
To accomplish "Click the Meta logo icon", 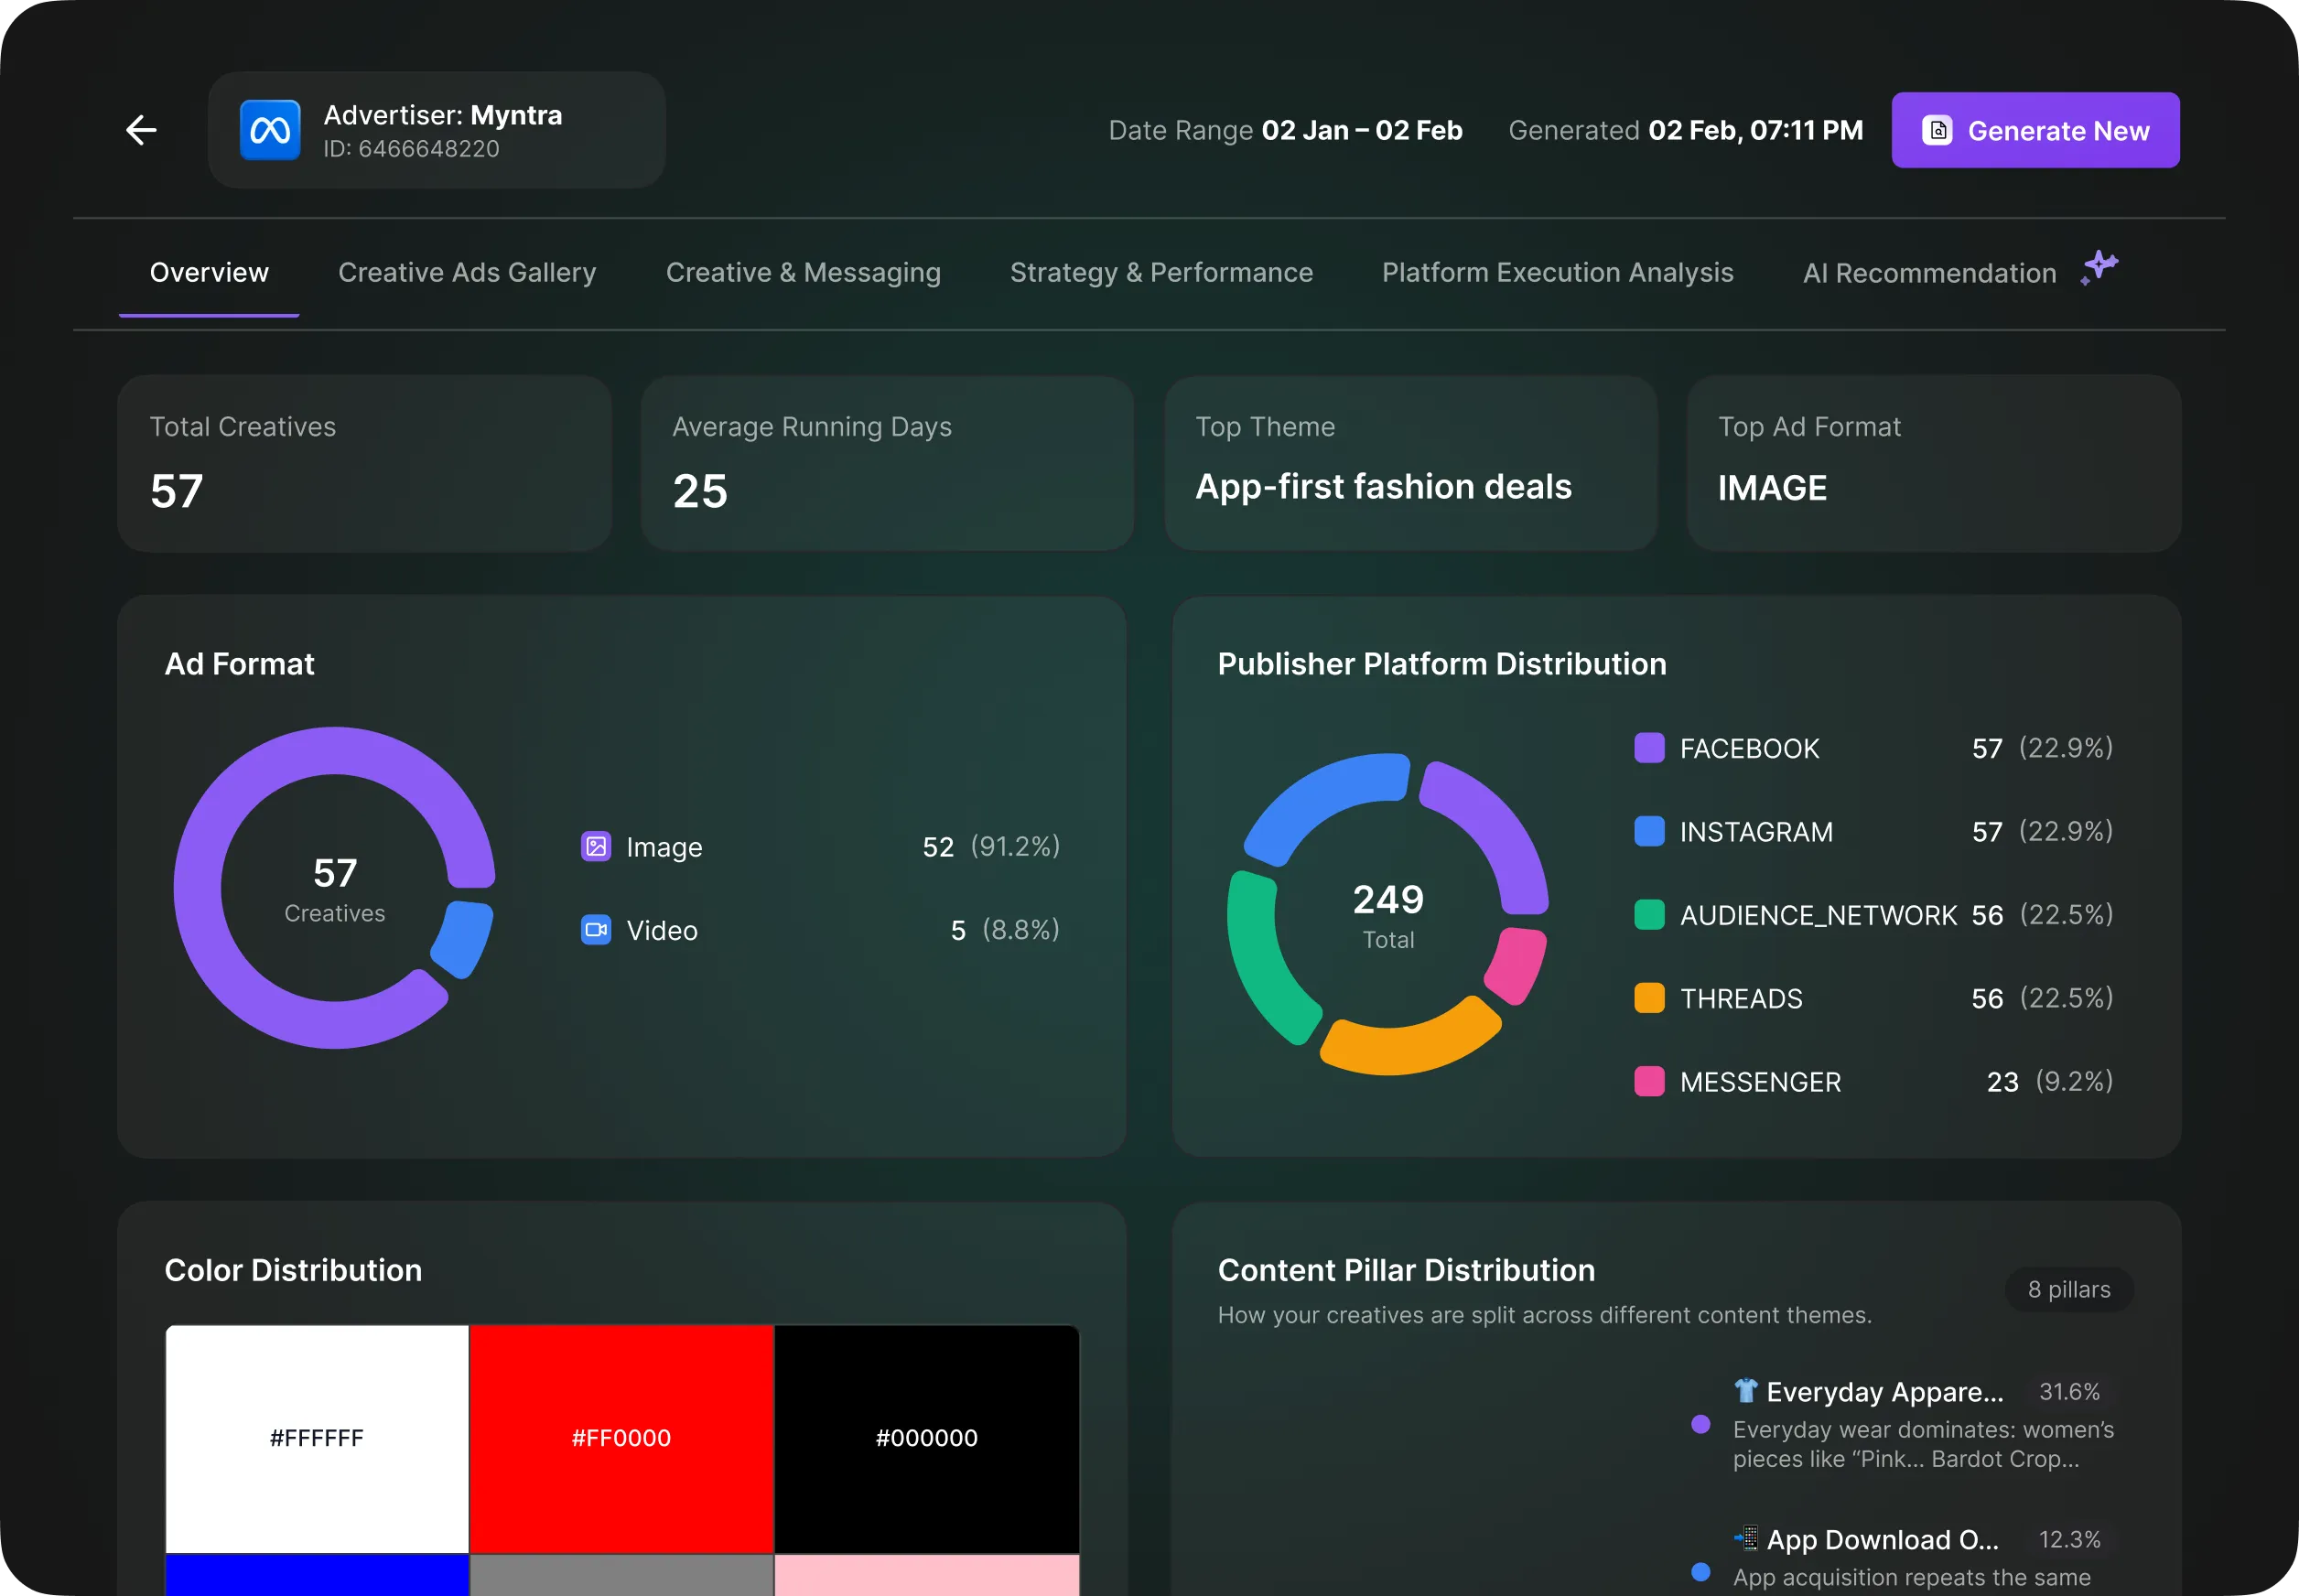I will [270, 130].
